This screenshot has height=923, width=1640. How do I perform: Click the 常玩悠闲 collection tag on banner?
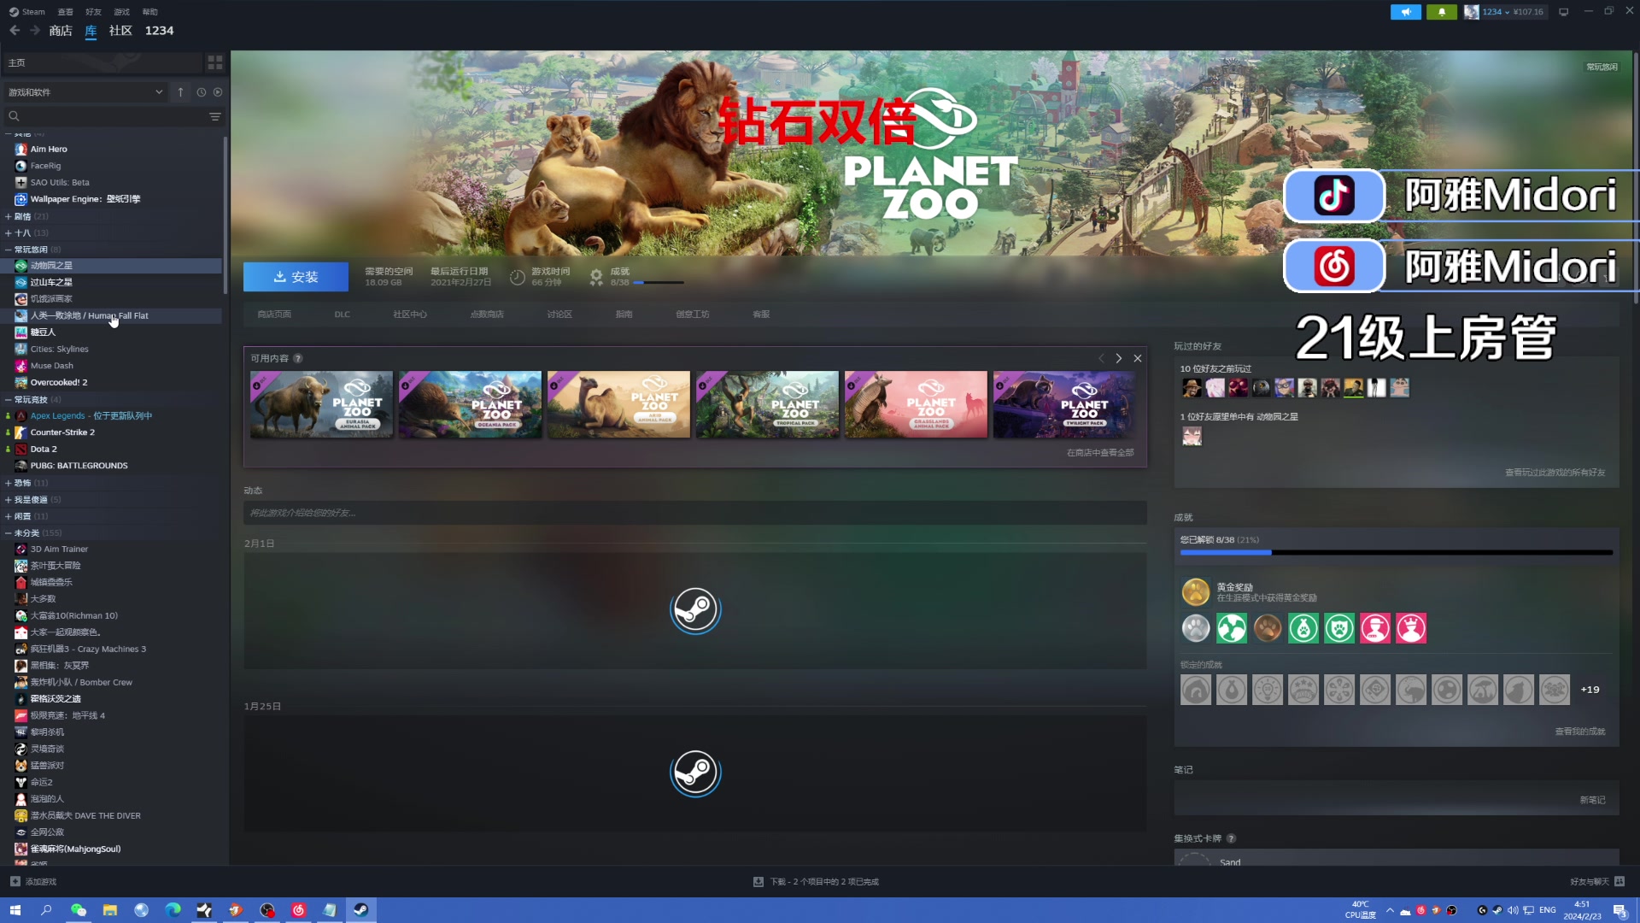coord(1602,67)
